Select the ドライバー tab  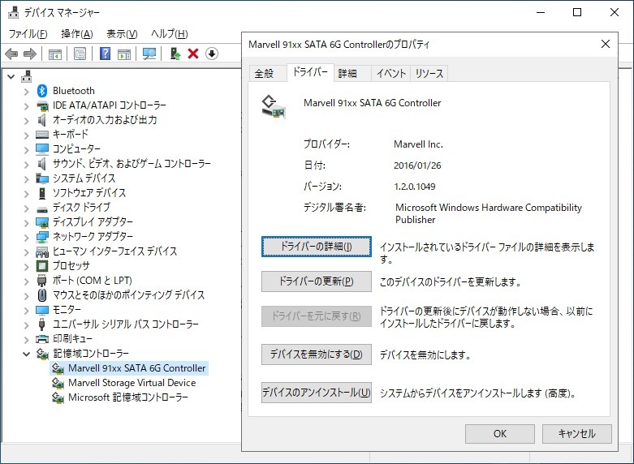tap(310, 72)
